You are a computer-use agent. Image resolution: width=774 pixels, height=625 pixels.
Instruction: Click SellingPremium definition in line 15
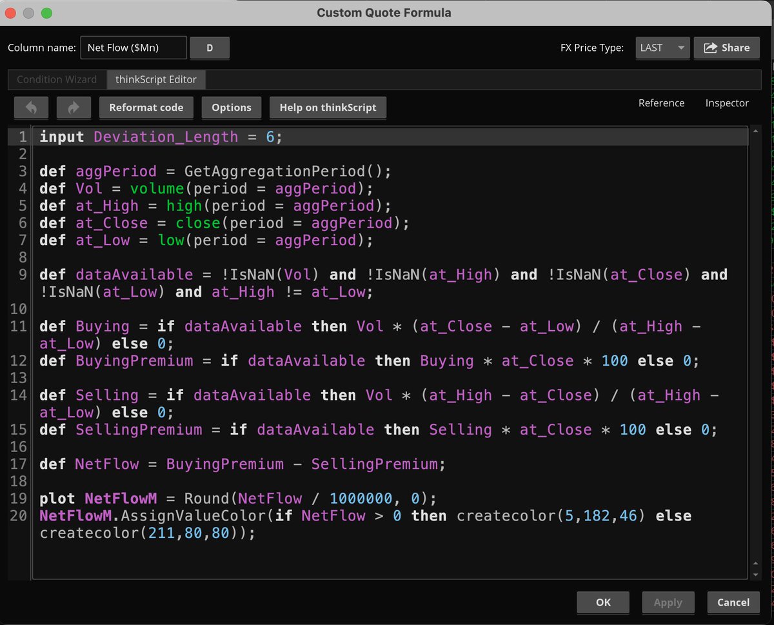click(138, 430)
